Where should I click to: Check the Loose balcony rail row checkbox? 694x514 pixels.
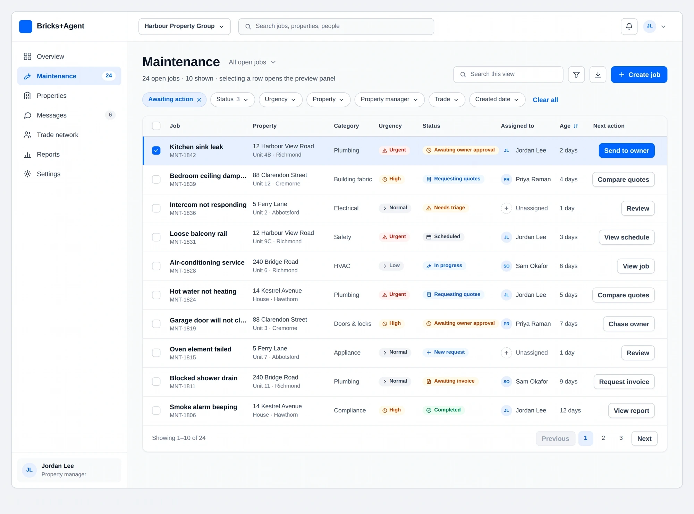(x=156, y=237)
